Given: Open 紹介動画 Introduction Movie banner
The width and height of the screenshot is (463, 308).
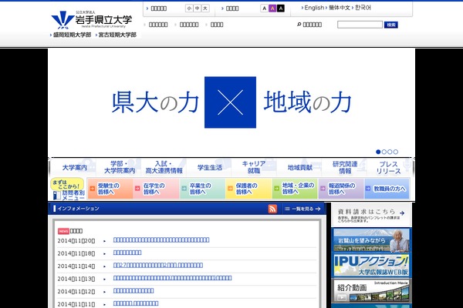Looking at the screenshot, I should coord(371,290).
